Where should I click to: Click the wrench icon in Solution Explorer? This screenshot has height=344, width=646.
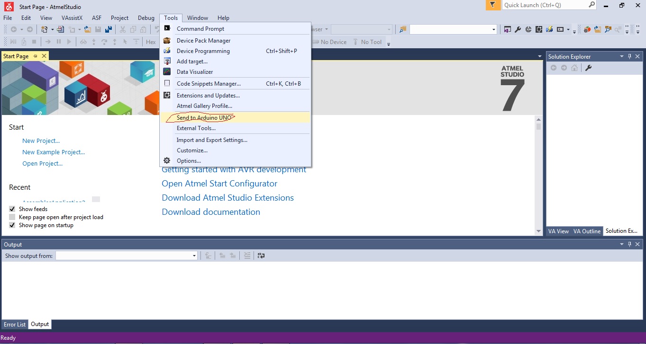[588, 68]
